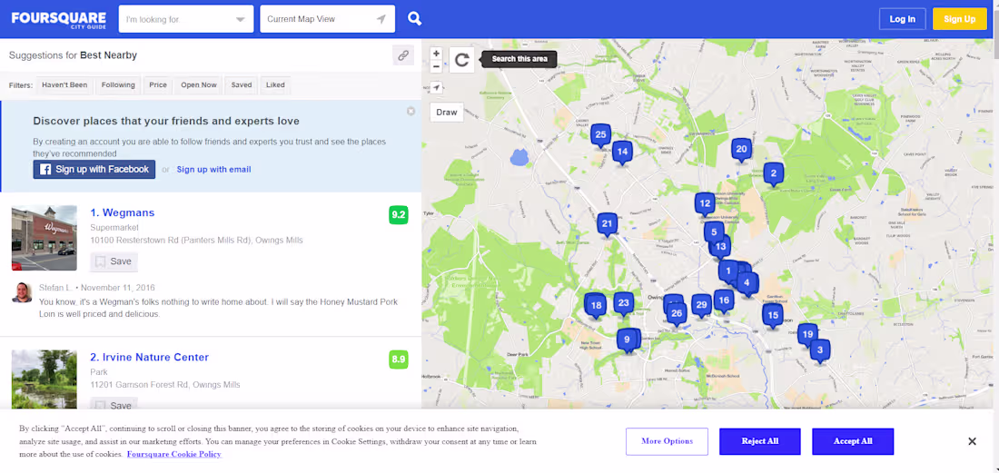The image size is (999, 473).
Task: Click the map locate-me arrow button
Action: tap(437, 87)
